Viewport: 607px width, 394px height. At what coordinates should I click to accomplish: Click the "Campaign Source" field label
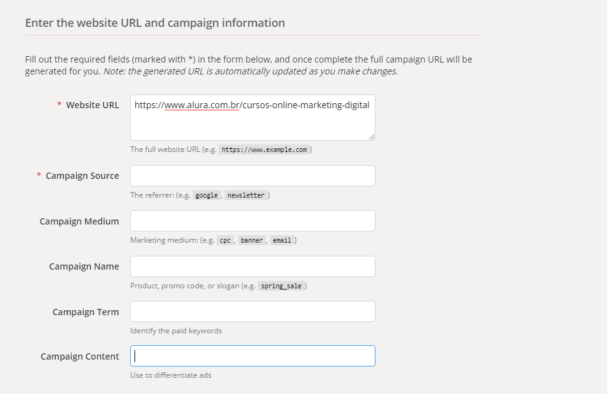pyautogui.click(x=82, y=176)
